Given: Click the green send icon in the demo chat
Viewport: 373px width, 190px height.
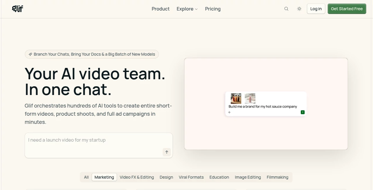Looking at the screenshot, I should pos(302,112).
